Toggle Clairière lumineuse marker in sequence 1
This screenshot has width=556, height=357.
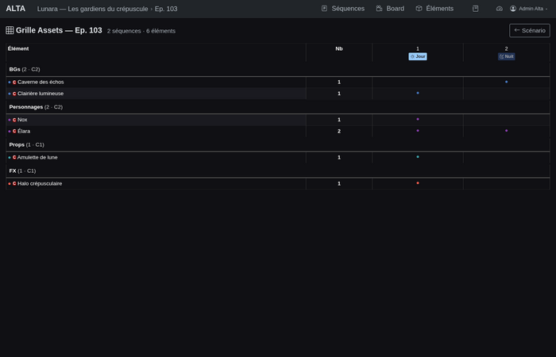coord(418,93)
